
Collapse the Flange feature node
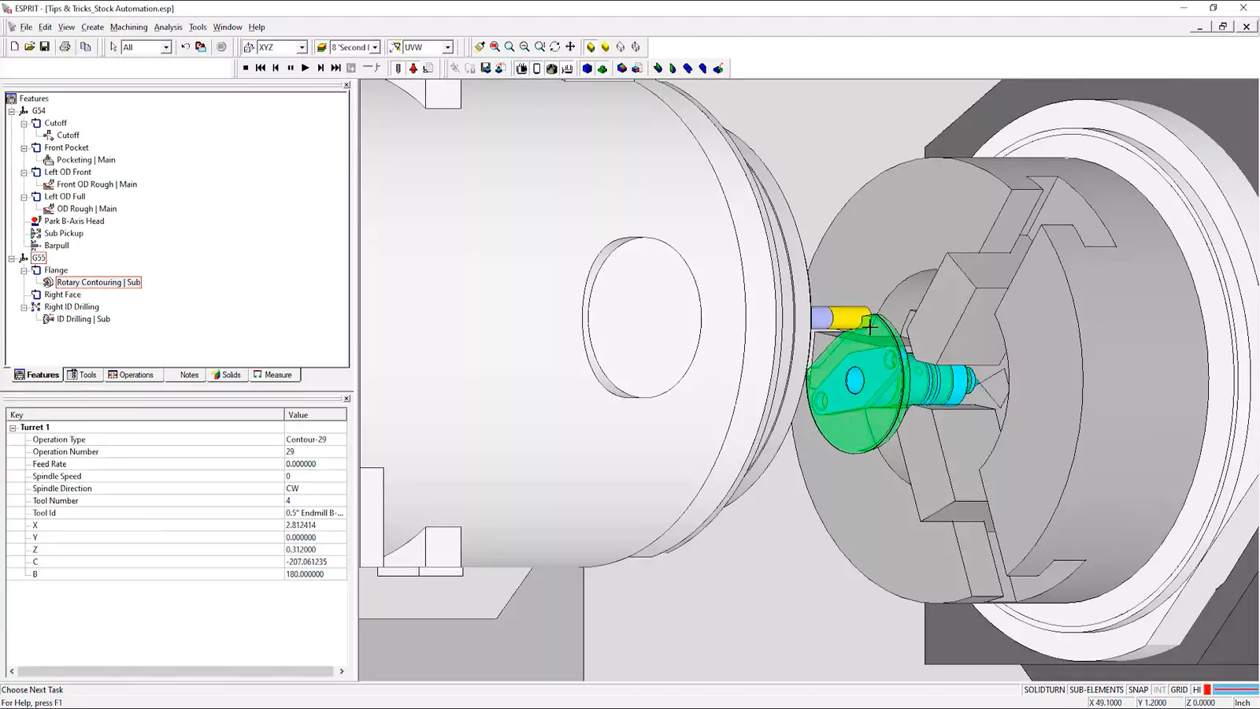pyautogui.click(x=24, y=270)
